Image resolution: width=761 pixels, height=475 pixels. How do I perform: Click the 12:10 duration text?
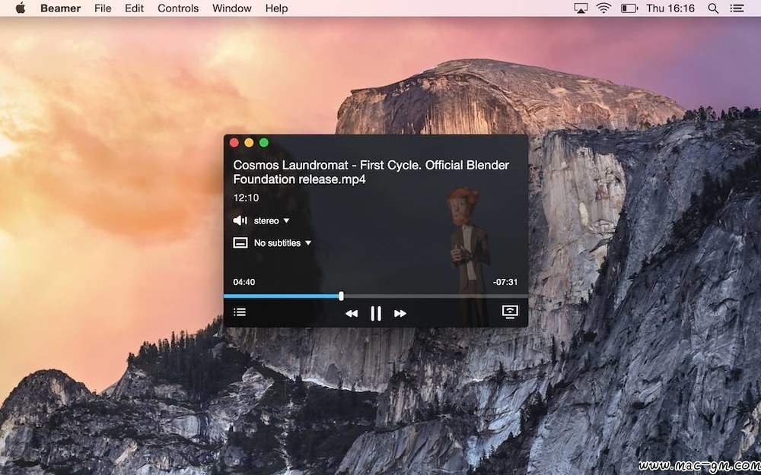coord(246,198)
